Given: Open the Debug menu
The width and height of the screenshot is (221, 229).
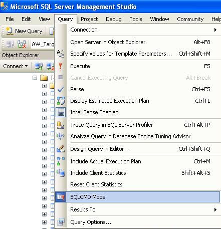Looking at the screenshot, I should (x=114, y=19).
